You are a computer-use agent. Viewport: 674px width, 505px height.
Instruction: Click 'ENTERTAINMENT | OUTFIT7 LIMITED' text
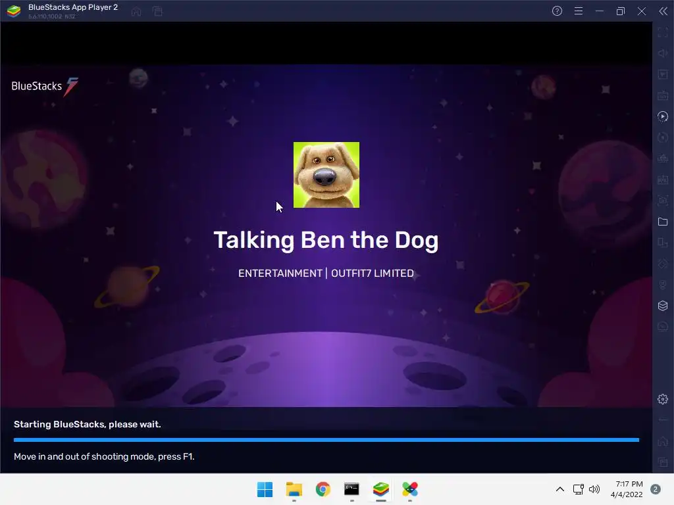[x=326, y=273]
